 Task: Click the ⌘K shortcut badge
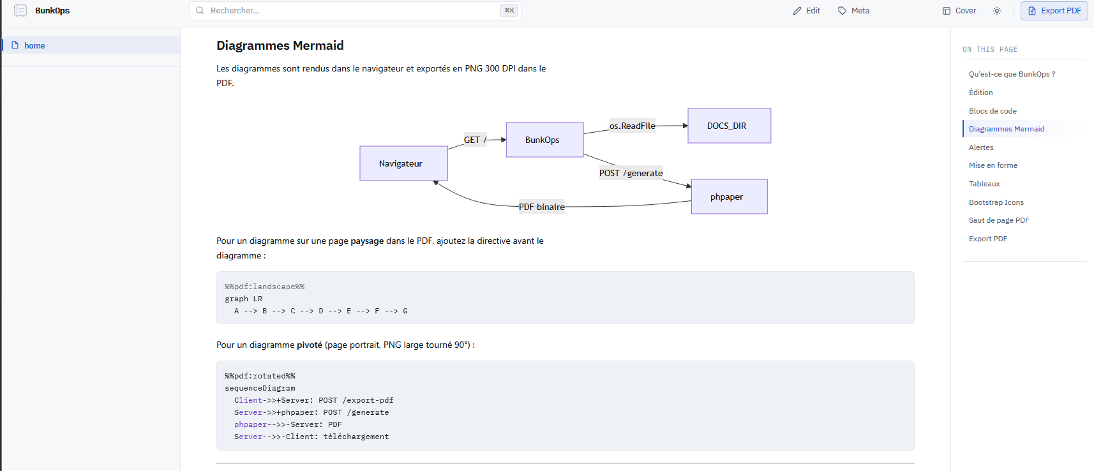(509, 11)
